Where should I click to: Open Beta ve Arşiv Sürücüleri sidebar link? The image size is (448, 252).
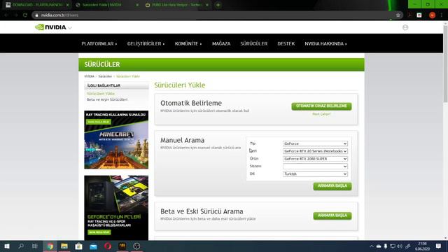tap(107, 99)
